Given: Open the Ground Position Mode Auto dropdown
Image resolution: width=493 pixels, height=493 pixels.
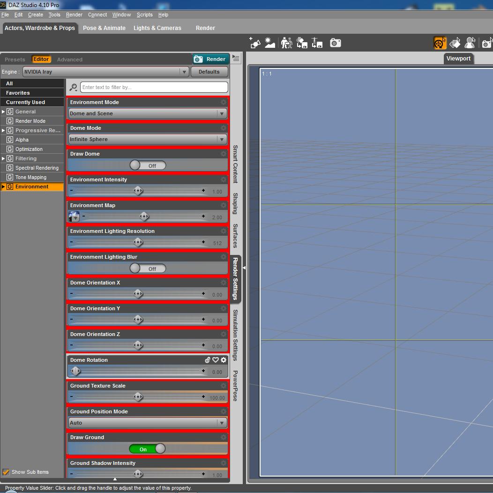Looking at the screenshot, I should [148, 423].
